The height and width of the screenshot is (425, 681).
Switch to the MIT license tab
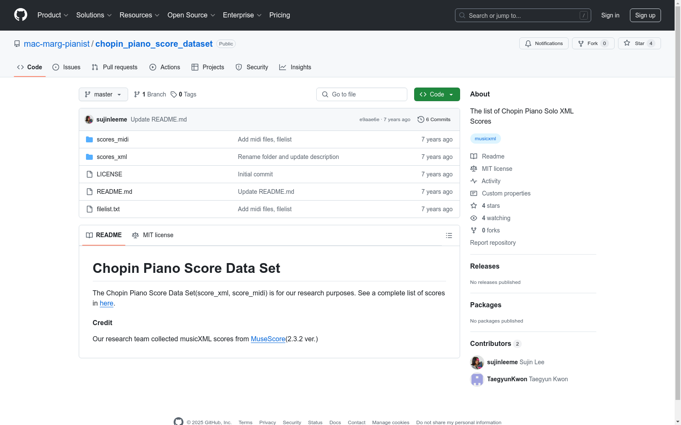coord(153,235)
